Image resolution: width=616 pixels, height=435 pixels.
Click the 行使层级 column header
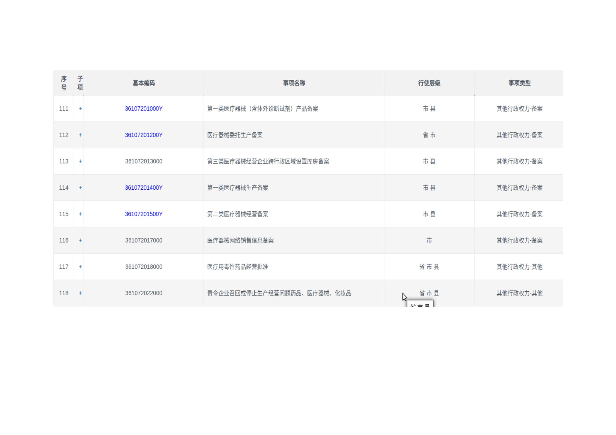point(429,83)
